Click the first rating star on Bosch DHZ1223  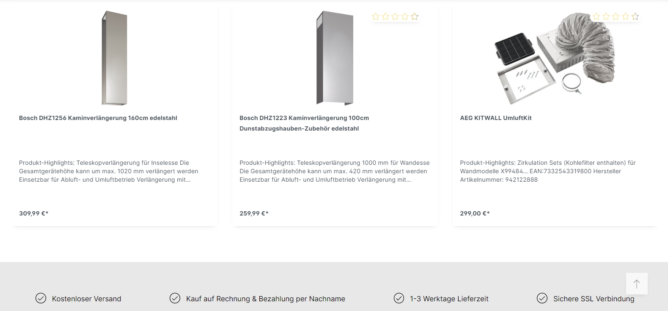pos(376,16)
